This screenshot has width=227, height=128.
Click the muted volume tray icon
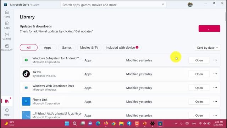coord(204,123)
